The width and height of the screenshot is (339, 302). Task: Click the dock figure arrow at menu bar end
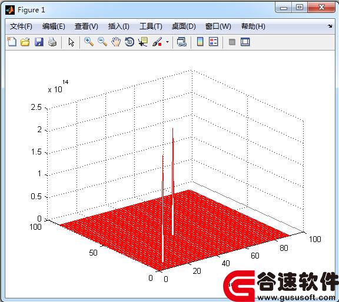(330, 26)
